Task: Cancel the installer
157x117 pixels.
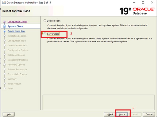Action: tap(149, 114)
